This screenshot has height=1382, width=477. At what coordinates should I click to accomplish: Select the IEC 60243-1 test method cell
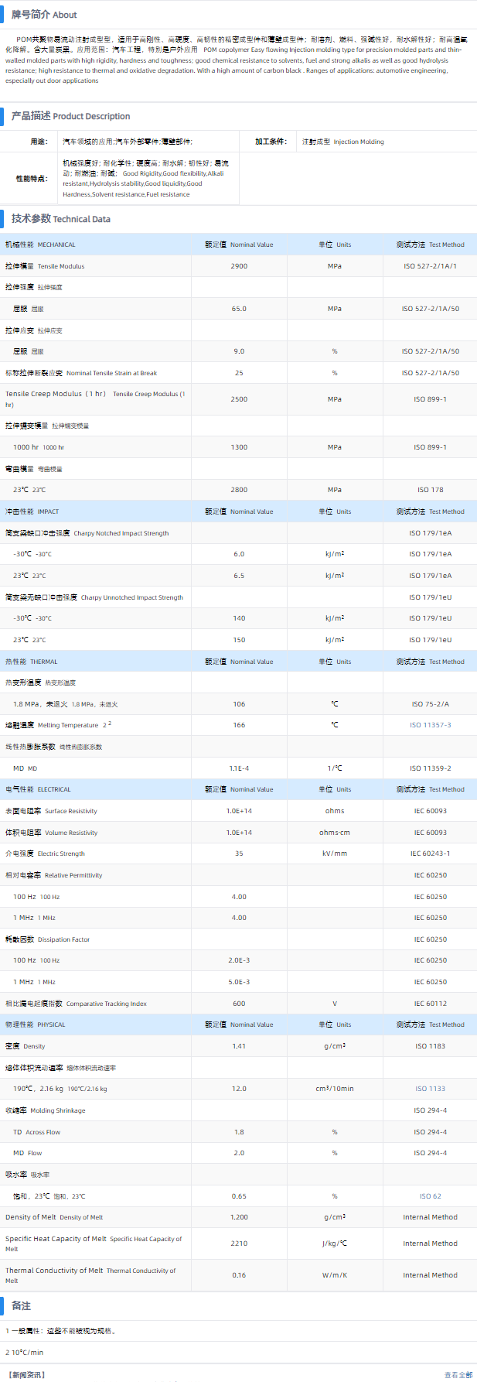coord(430,853)
